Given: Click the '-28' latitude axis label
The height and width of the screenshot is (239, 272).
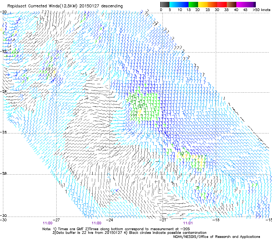Looking at the screenshot, I should click(4, 174).
